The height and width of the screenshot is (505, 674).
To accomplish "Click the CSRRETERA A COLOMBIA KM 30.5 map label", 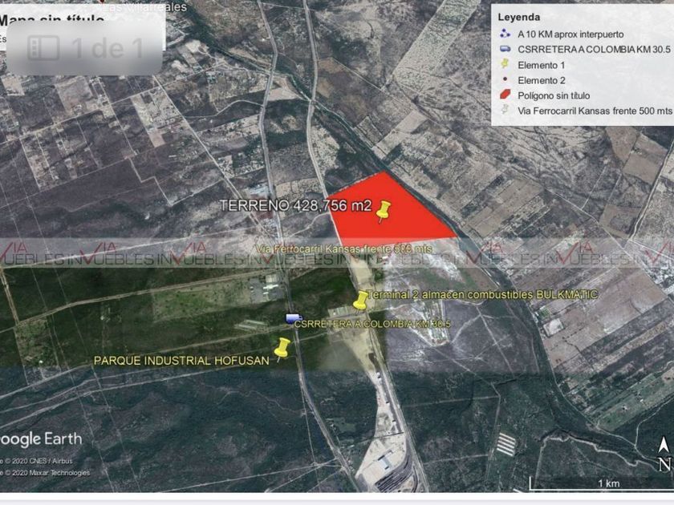I will 372,324.
